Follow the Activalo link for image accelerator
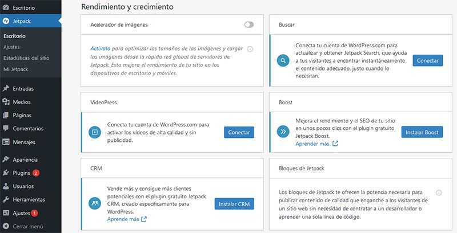This screenshot has width=457, height=233. coord(100,49)
